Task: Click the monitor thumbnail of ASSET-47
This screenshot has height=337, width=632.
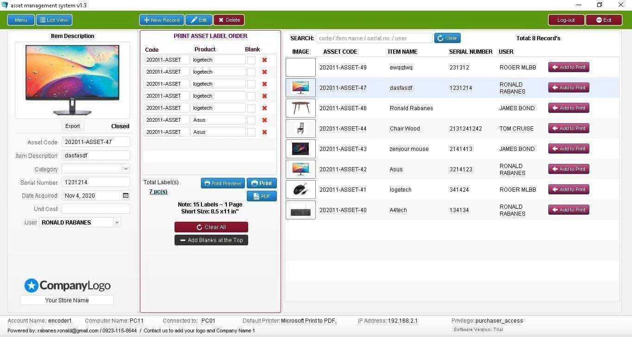Action: coord(300,87)
